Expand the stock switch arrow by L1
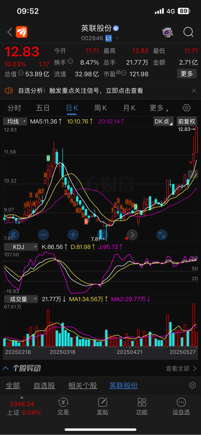Screen dimensions: 201x435 tap(117, 38)
